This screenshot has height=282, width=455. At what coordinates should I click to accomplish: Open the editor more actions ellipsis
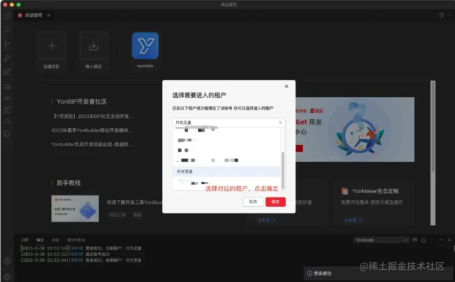point(449,15)
